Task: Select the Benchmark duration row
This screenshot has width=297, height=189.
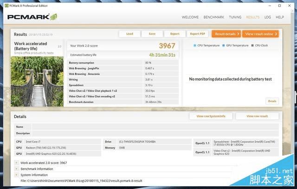Action: coord(123,102)
